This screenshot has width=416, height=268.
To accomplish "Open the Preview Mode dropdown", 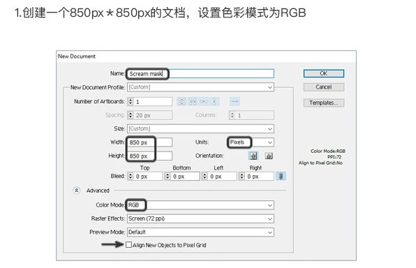I will click(x=200, y=232).
